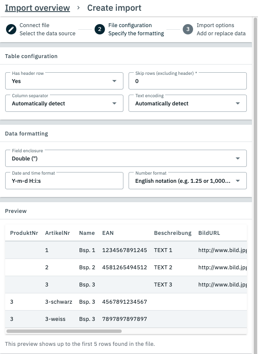Open the Field enclosure dropdown

[126, 158]
